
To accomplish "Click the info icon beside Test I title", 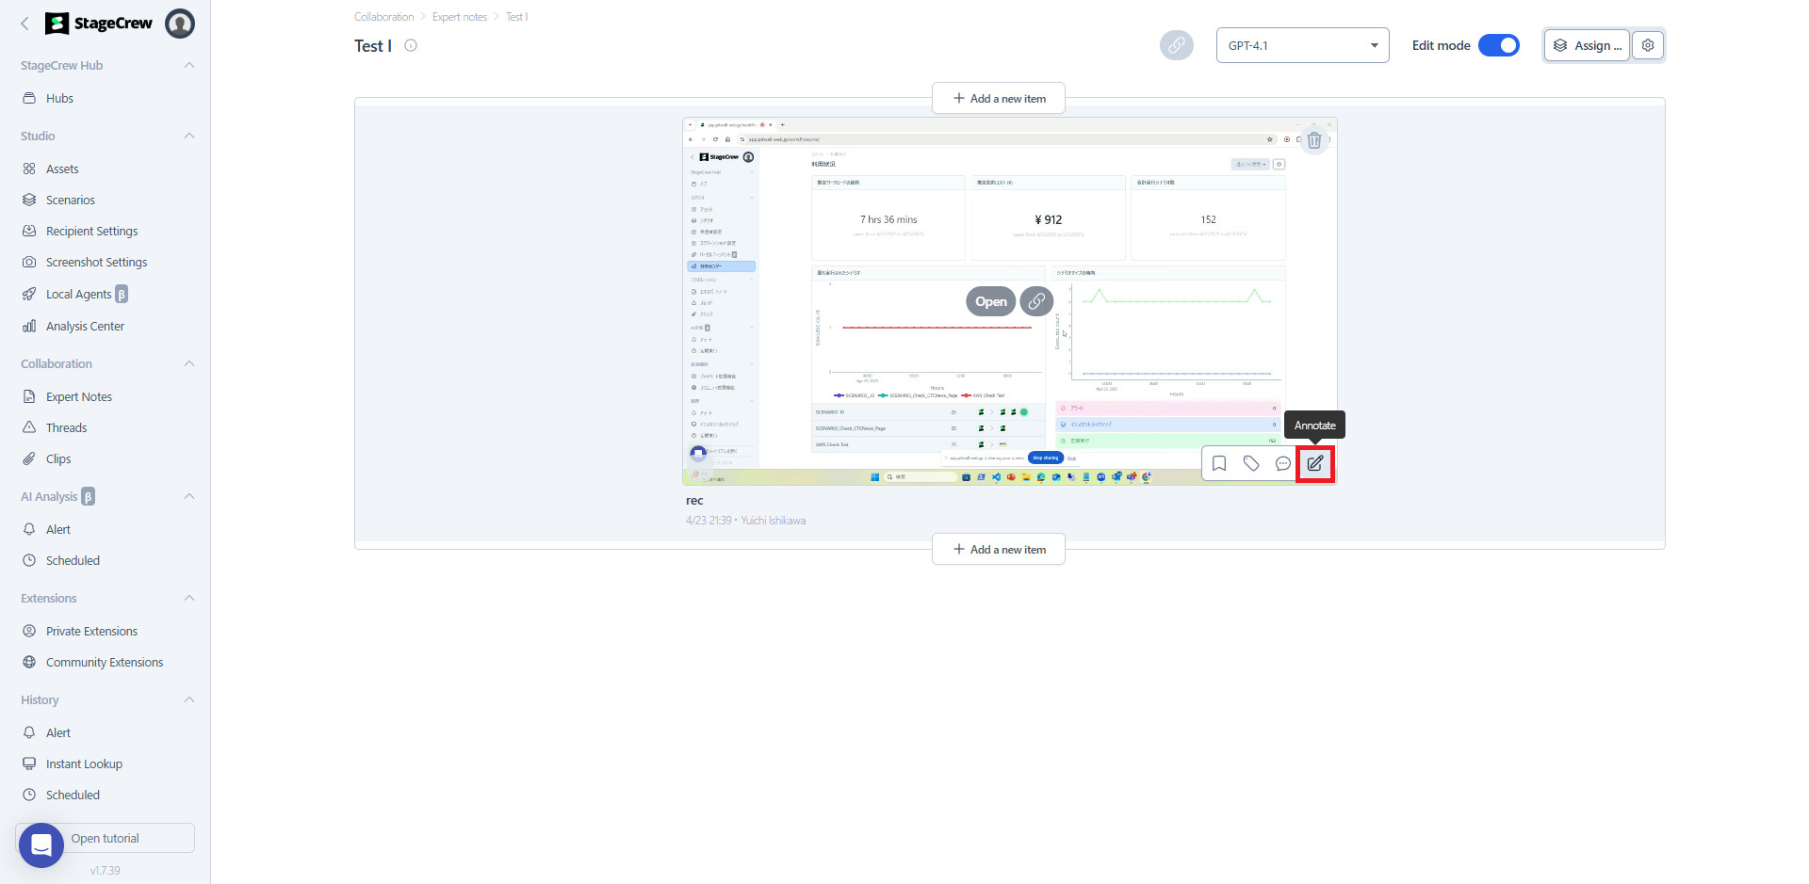I will pos(411,45).
